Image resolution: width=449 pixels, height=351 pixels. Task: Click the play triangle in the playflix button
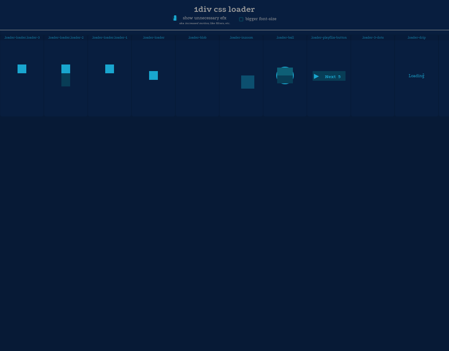click(x=317, y=76)
